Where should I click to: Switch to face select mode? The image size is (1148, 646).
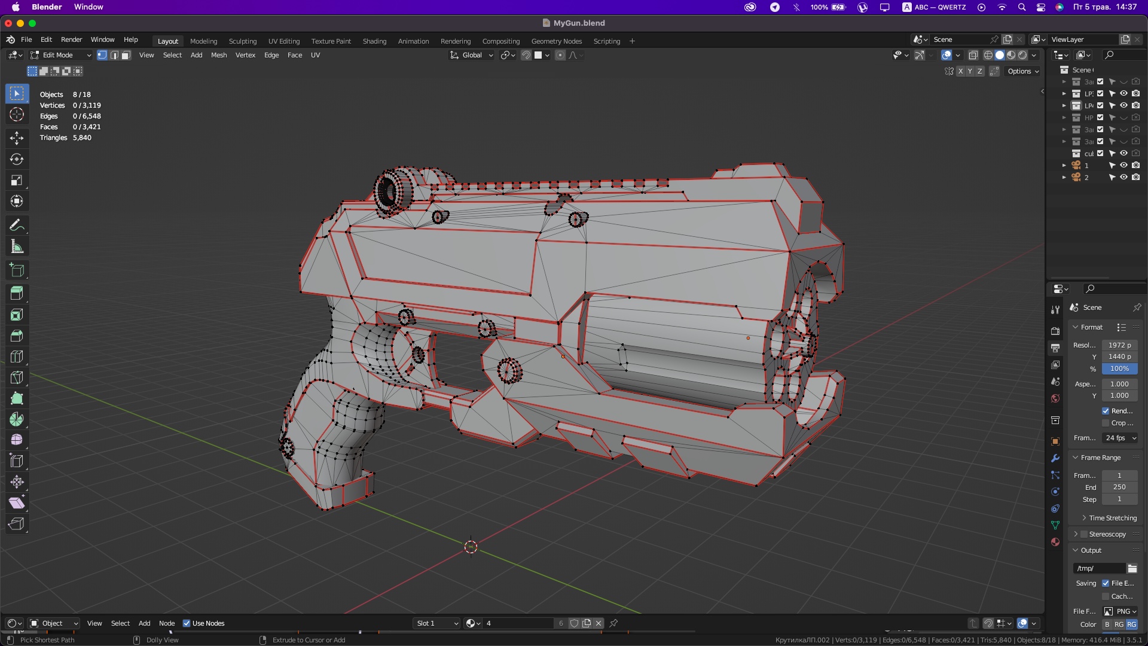(126, 55)
